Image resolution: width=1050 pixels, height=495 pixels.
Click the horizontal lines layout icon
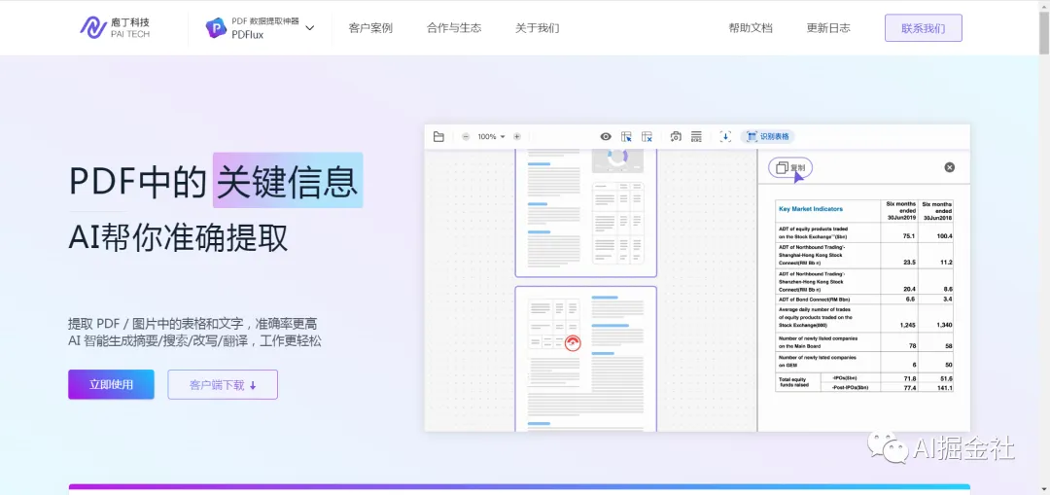coord(696,137)
